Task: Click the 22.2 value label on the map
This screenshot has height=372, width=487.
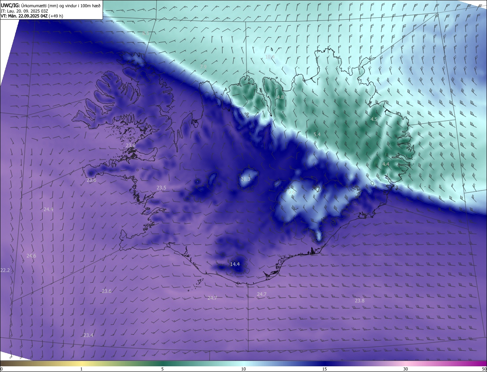Action: coord(5,270)
